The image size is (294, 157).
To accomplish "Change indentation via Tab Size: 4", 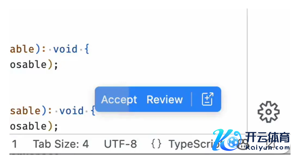I will [61, 144].
